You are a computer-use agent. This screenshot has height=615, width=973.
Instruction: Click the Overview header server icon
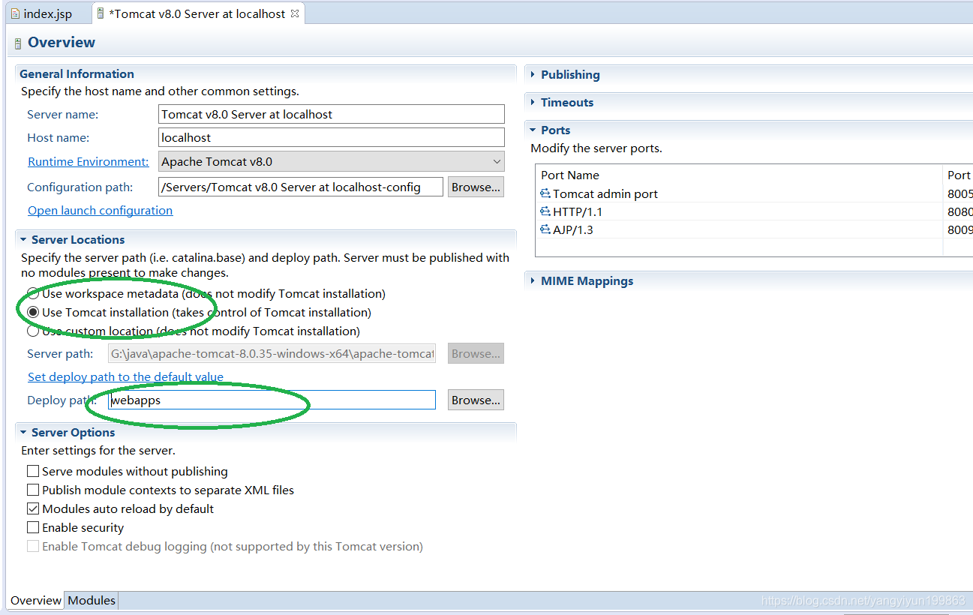18,43
